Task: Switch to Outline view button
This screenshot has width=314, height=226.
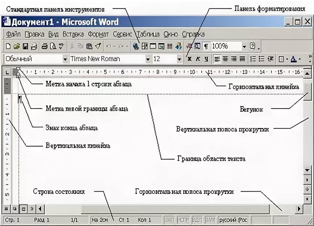Action: [32, 209]
